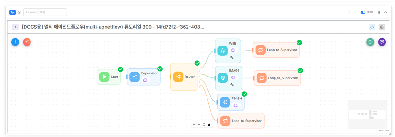This screenshot has width=395, height=137.
Task: Go back using the left chevron button
Action: 16,27
